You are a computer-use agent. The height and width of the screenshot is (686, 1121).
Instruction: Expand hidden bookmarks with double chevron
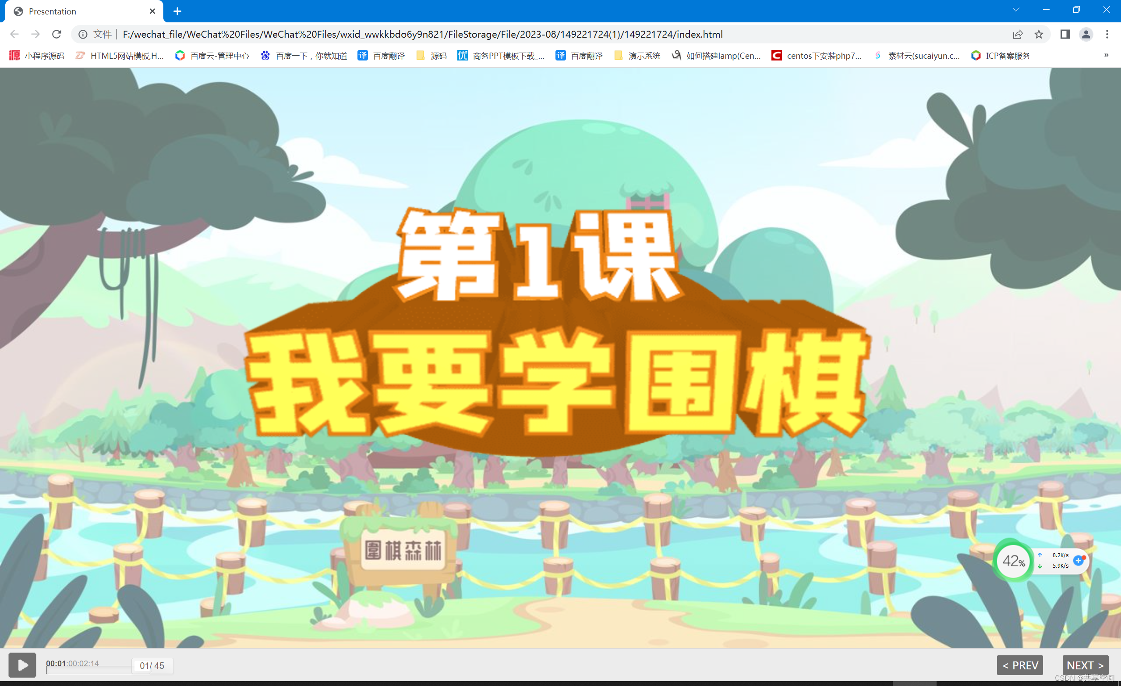tap(1106, 55)
